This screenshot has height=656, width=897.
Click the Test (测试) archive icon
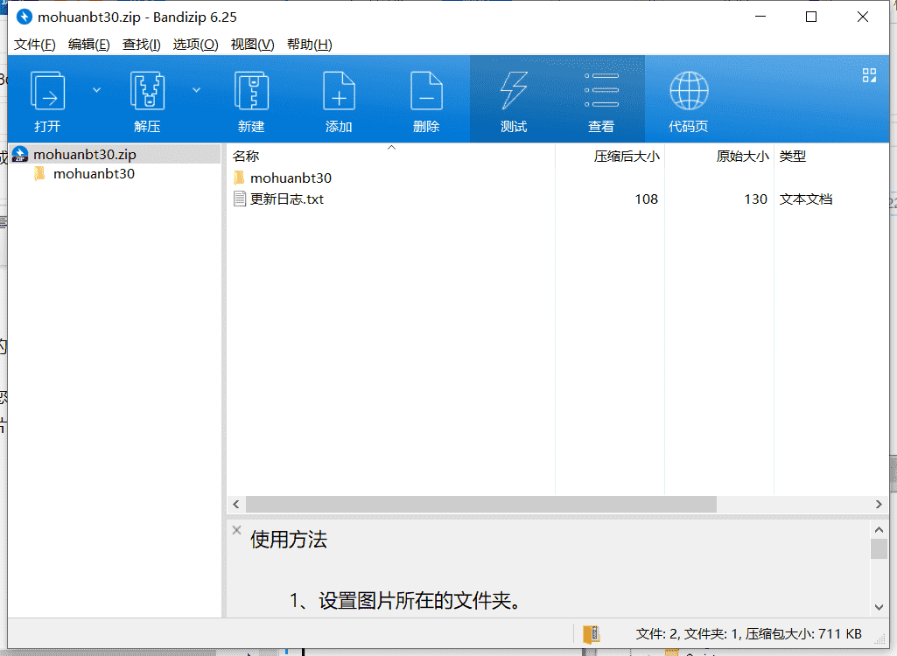(x=514, y=90)
